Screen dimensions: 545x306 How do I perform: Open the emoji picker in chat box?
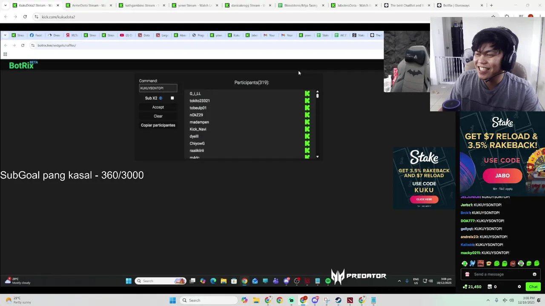pyautogui.click(x=534, y=274)
